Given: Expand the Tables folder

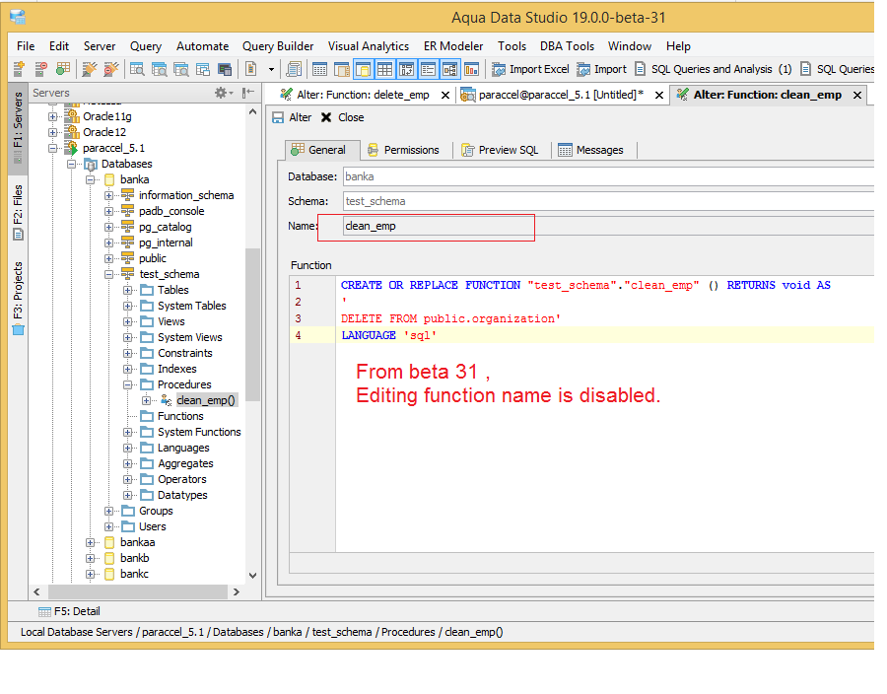Looking at the screenshot, I should (x=127, y=290).
